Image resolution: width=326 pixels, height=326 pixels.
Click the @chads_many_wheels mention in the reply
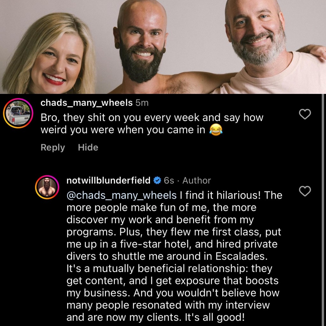(x=121, y=195)
